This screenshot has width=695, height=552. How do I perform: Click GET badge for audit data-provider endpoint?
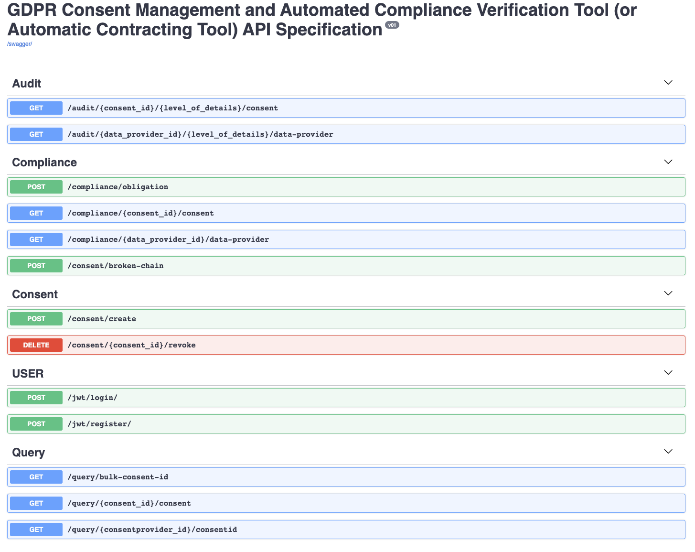(36, 134)
